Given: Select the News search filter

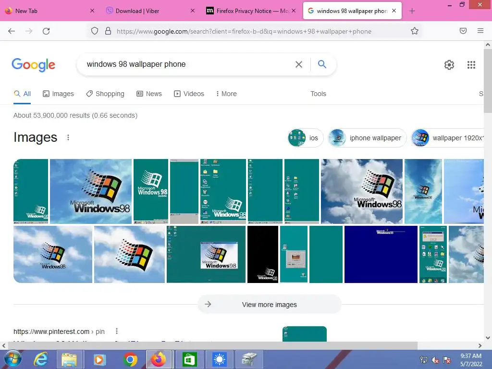Looking at the screenshot, I should pos(149,94).
